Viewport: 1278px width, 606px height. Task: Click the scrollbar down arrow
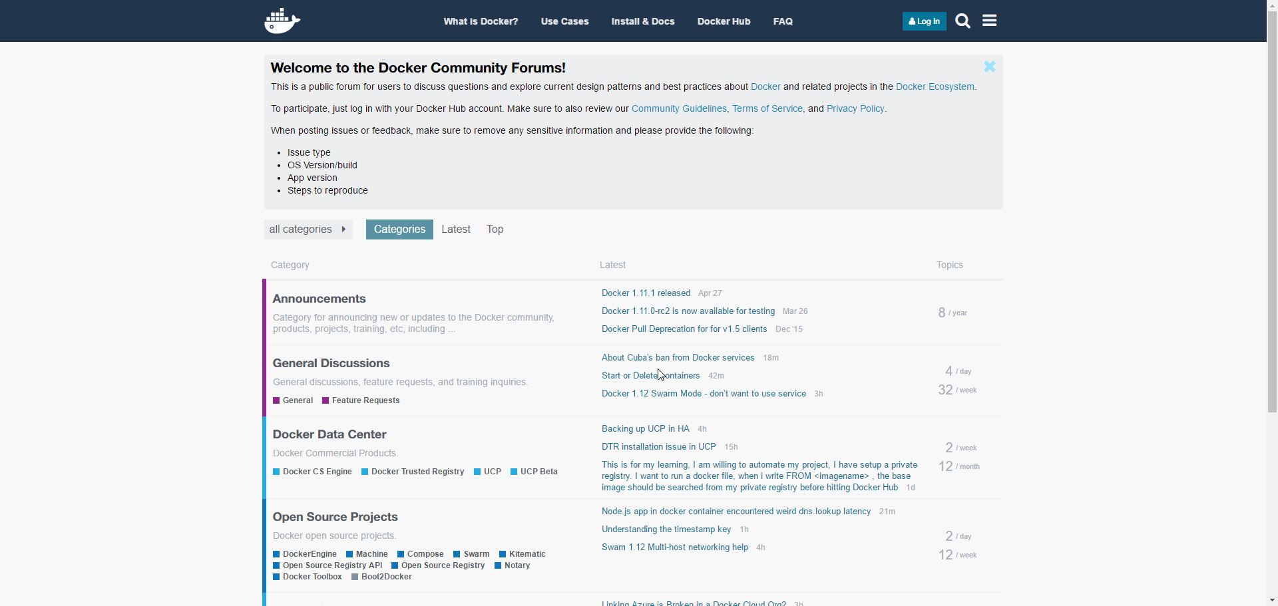[1272, 601]
